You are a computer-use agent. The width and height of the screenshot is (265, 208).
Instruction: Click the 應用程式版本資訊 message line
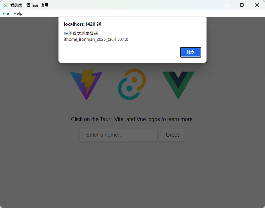pyautogui.click(x=81, y=33)
